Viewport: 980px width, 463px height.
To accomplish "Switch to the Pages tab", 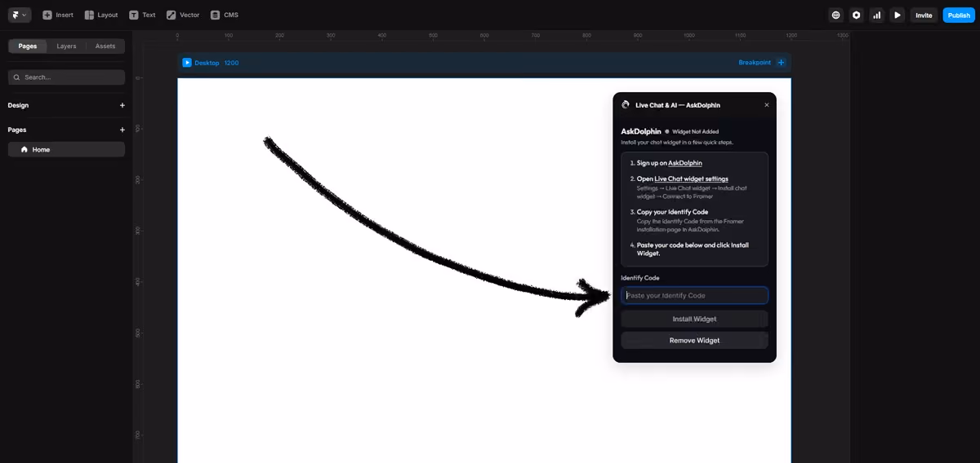I will pos(28,46).
